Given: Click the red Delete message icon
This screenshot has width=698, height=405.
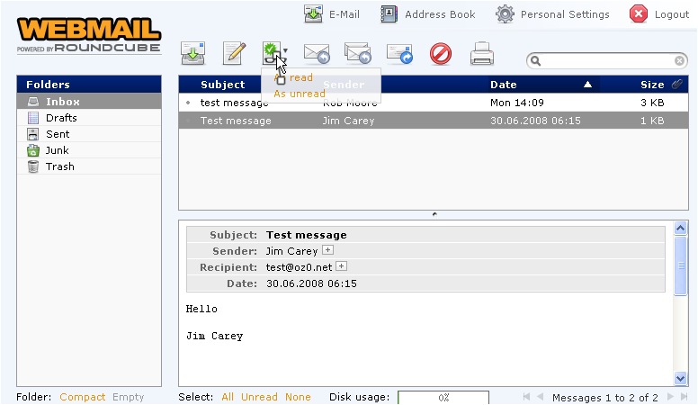Looking at the screenshot, I should coord(441,55).
